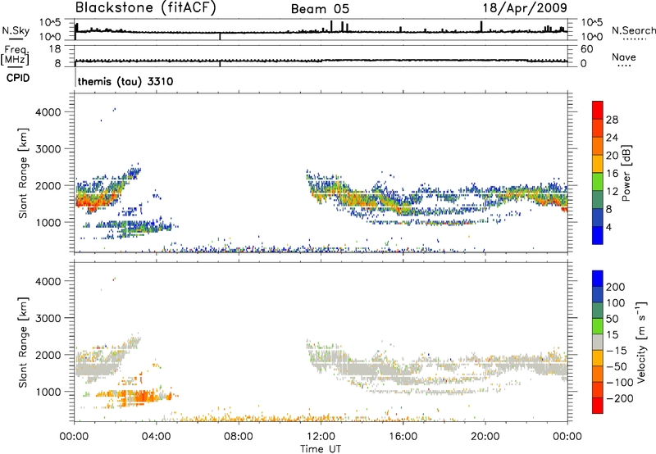
Task: Click the bright blue top segment of velocity colorbar
Action: [598, 279]
